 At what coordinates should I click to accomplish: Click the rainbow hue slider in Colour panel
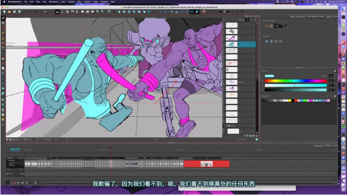[x=295, y=81]
